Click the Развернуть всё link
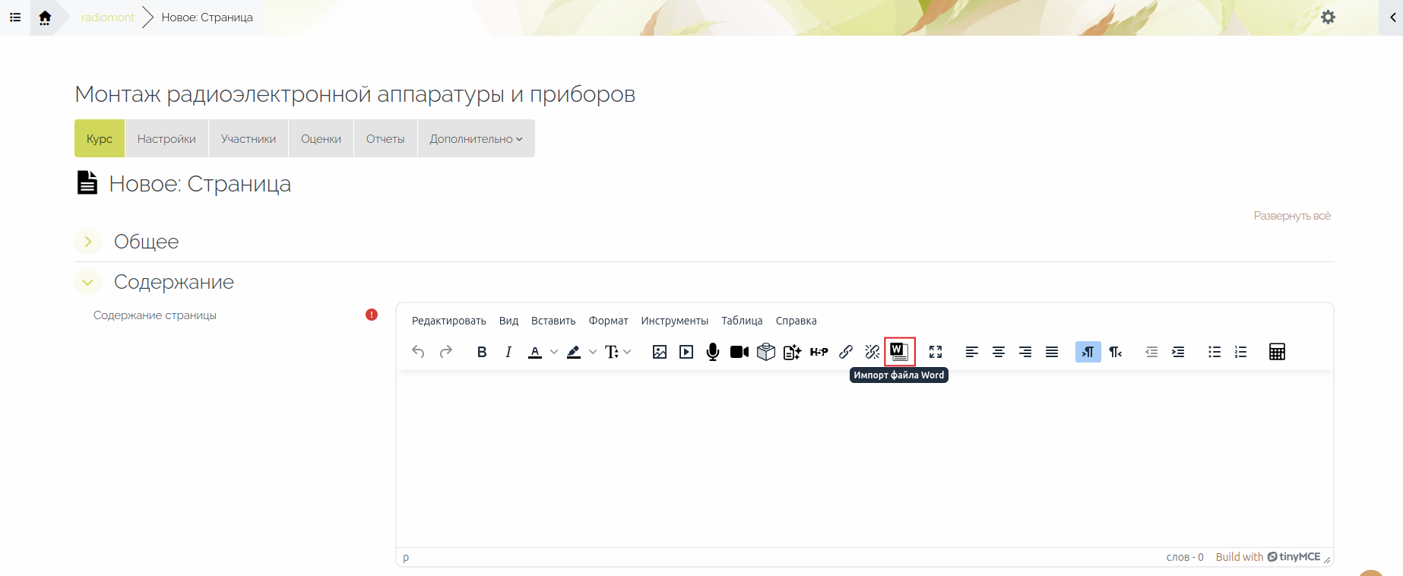This screenshot has width=1403, height=576. (1291, 216)
